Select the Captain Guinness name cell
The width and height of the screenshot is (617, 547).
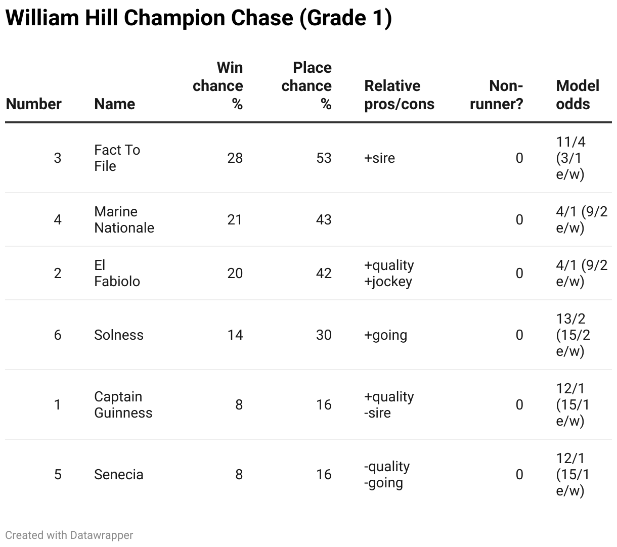click(123, 404)
